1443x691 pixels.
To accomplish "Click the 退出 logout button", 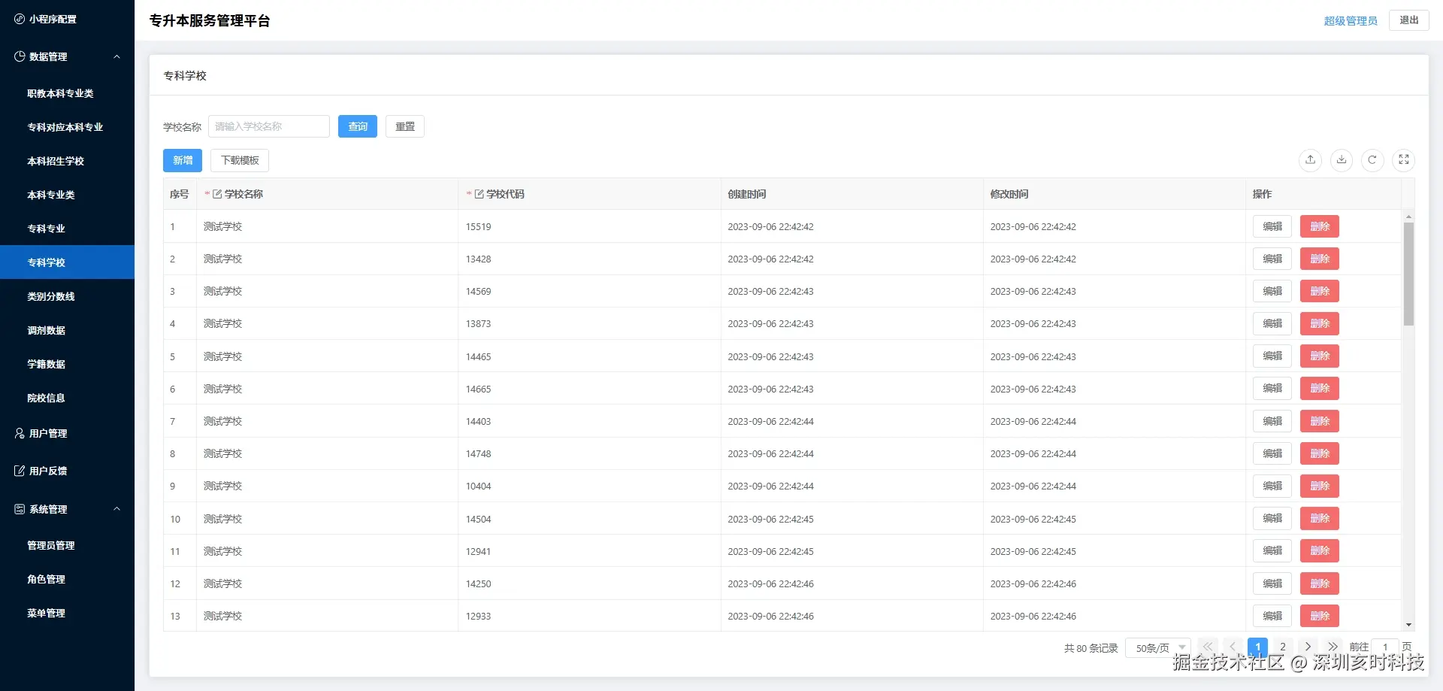I will (x=1409, y=20).
